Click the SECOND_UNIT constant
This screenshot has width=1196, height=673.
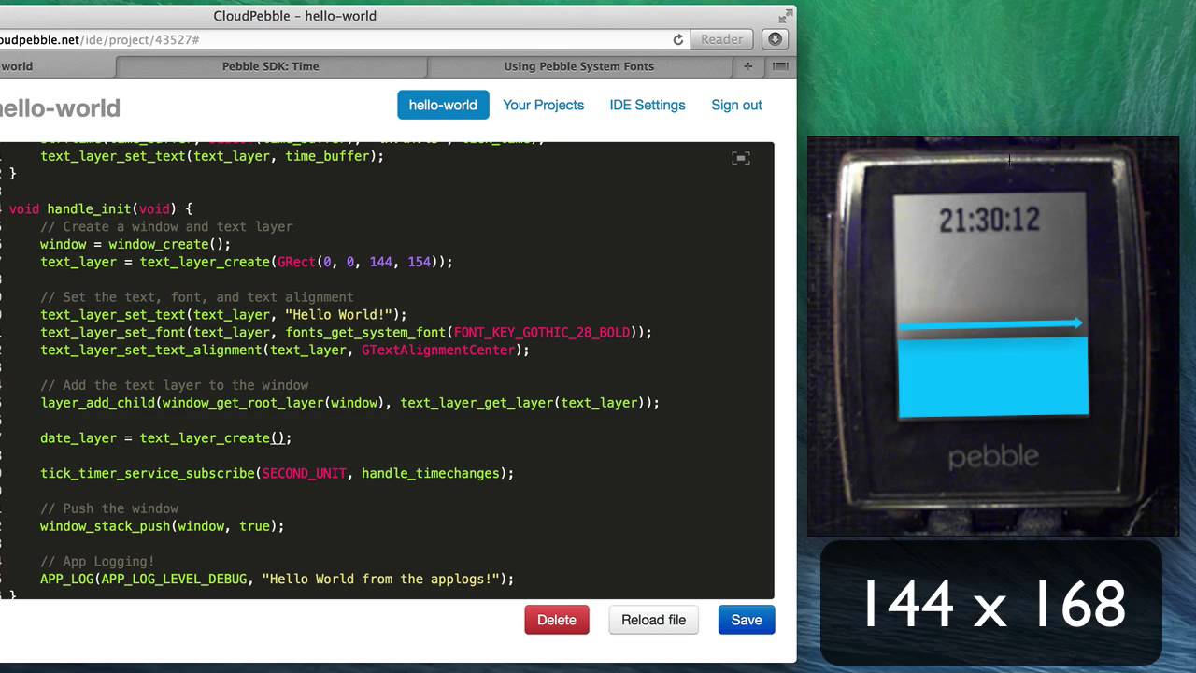(x=304, y=473)
